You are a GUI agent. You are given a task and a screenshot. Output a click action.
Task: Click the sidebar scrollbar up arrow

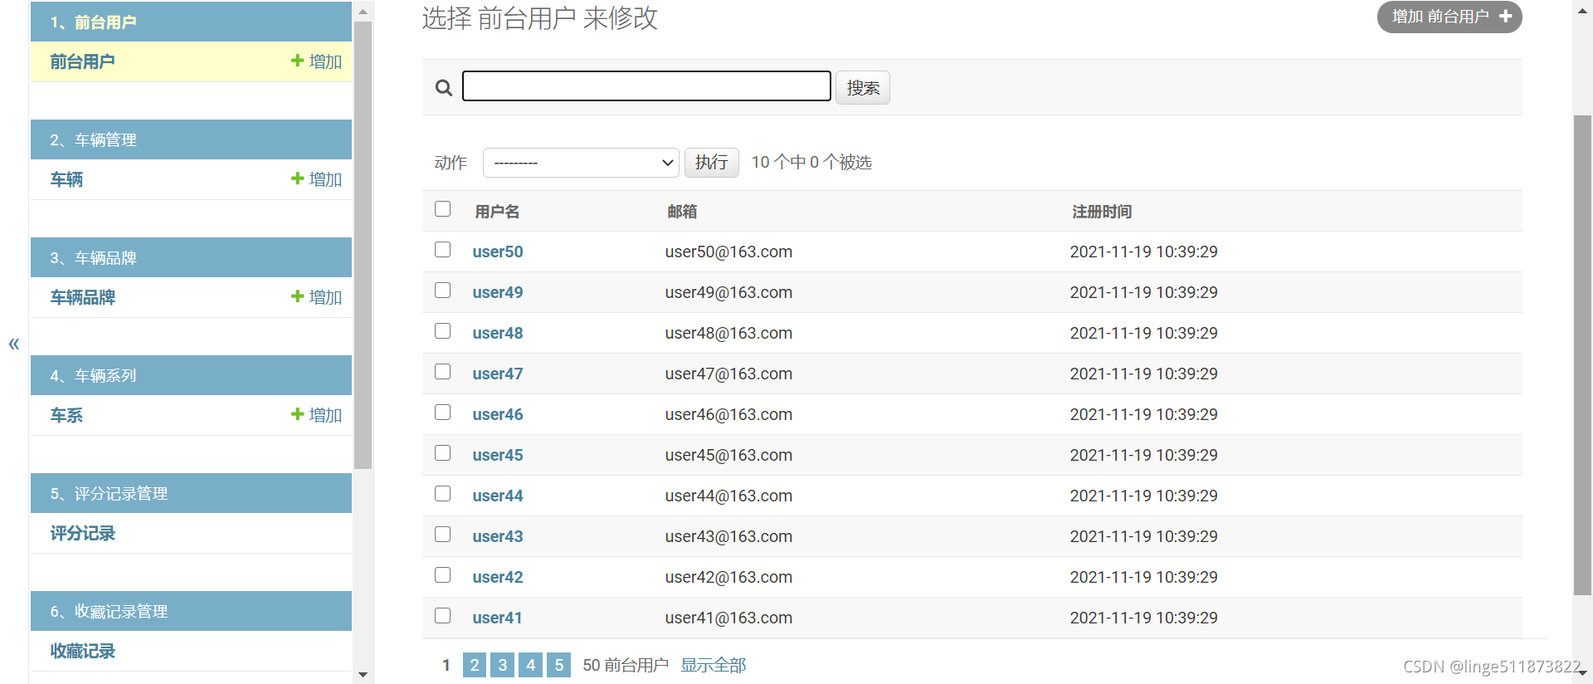point(363,12)
